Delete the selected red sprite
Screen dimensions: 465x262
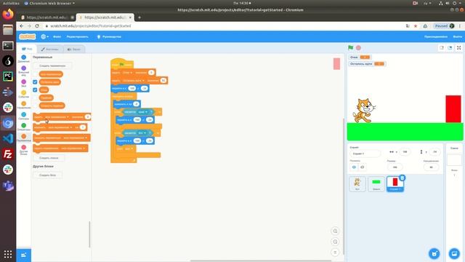click(402, 178)
